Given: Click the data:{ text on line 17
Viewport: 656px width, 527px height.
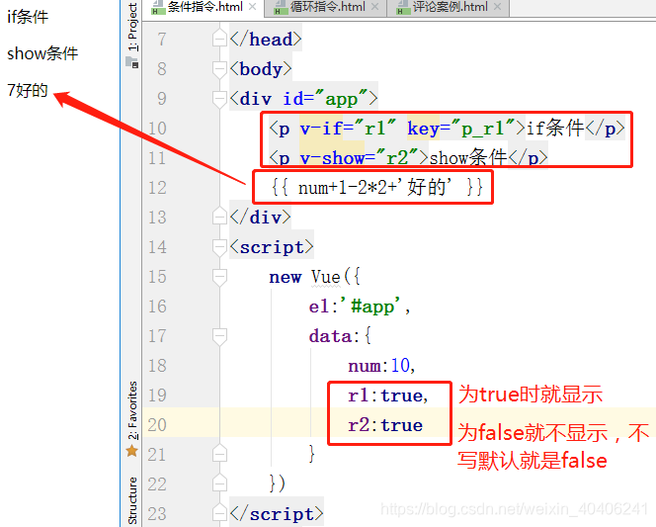Looking at the screenshot, I should pos(340,336).
